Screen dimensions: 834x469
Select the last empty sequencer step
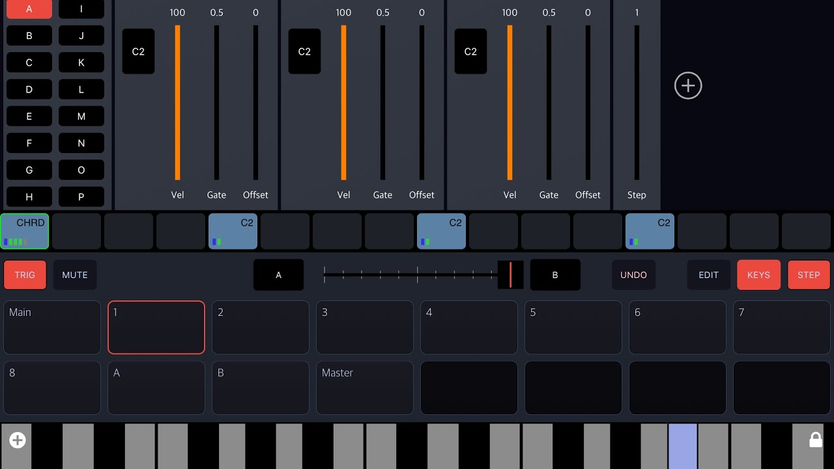pyautogui.click(x=807, y=231)
